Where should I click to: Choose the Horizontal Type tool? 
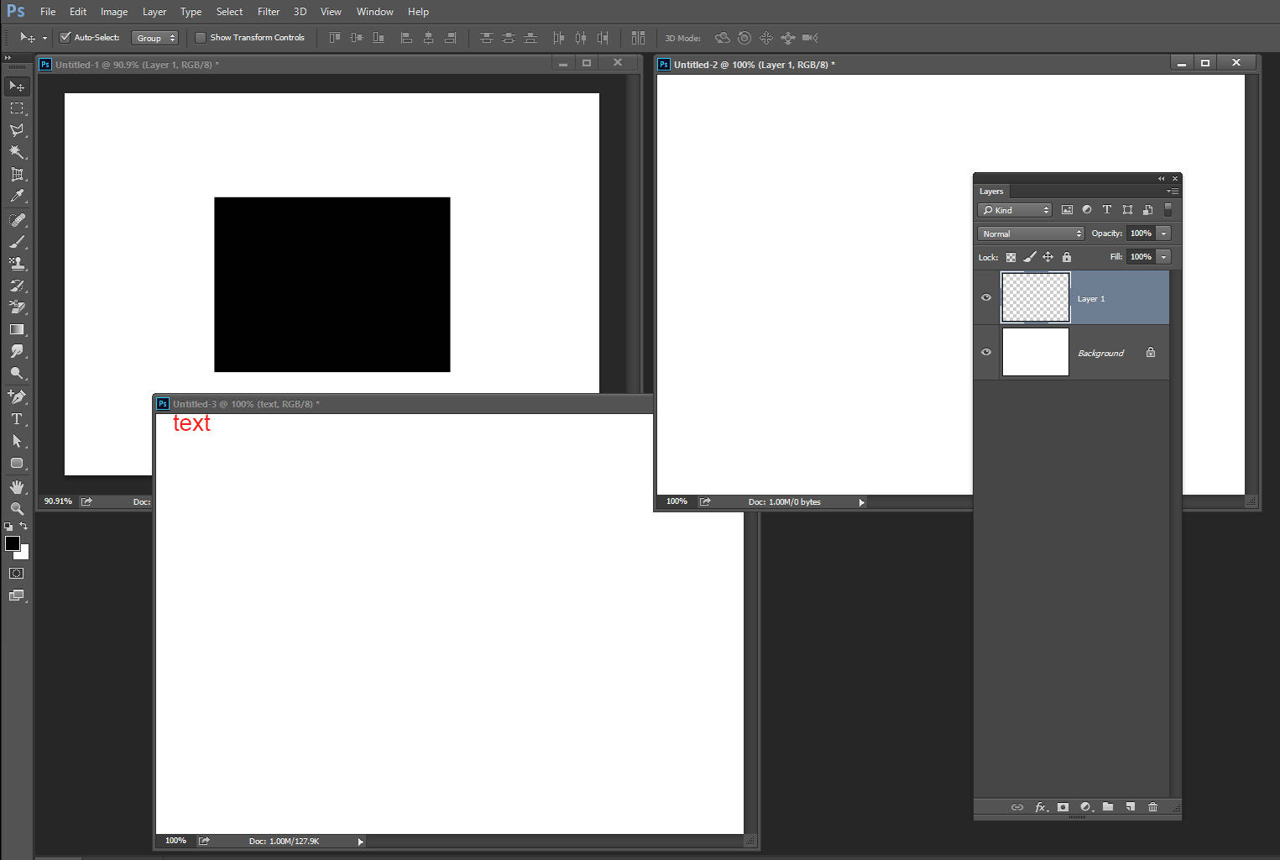(17, 418)
